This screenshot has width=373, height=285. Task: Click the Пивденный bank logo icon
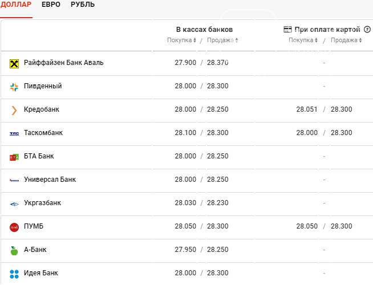pyautogui.click(x=14, y=87)
